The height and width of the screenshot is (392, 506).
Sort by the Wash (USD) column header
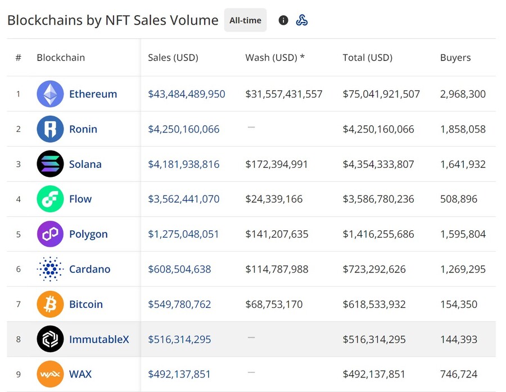coord(275,57)
